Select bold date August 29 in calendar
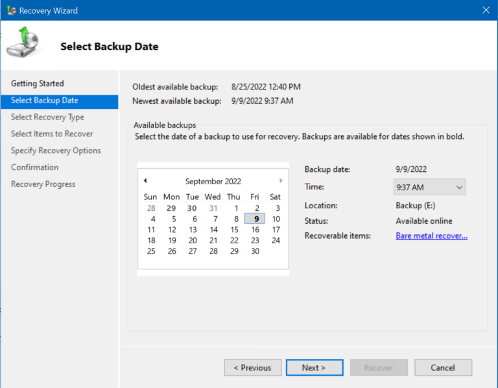The width and height of the screenshot is (498, 388). 171,208
